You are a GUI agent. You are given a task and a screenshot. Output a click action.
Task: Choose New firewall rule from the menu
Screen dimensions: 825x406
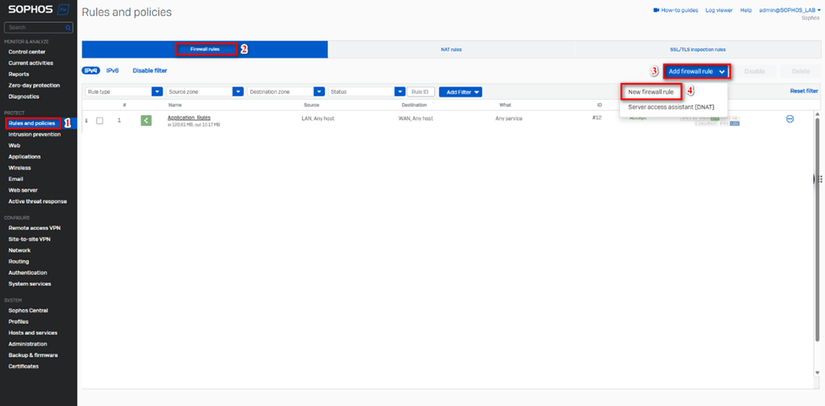coord(651,91)
